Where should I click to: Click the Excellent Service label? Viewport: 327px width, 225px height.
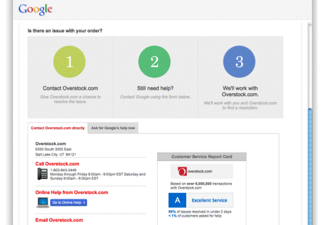coord(210,201)
